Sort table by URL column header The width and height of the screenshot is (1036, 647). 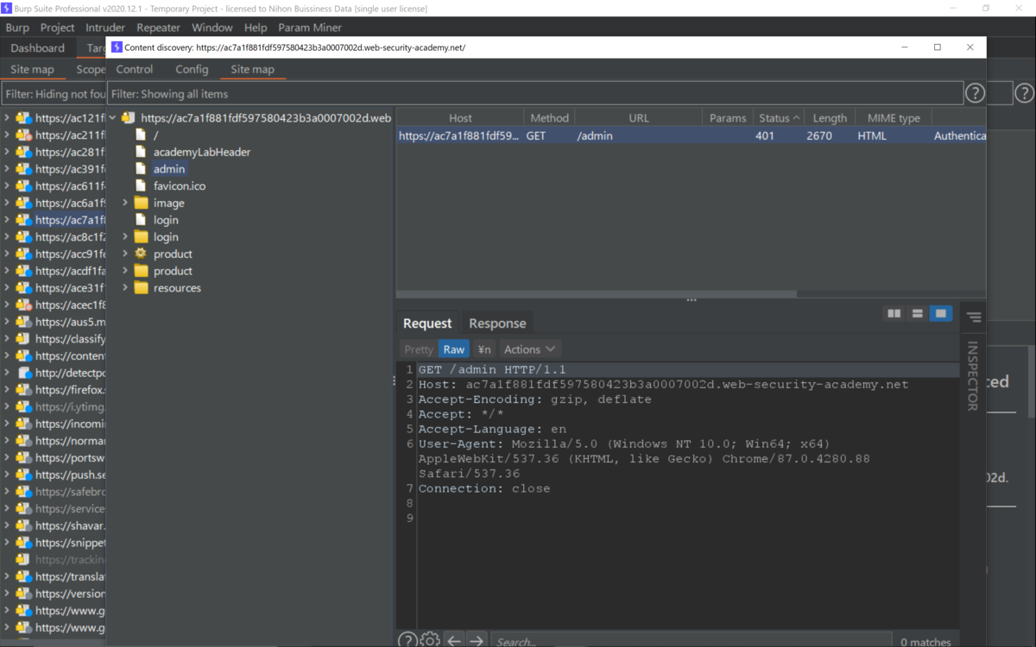tap(638, 118)
